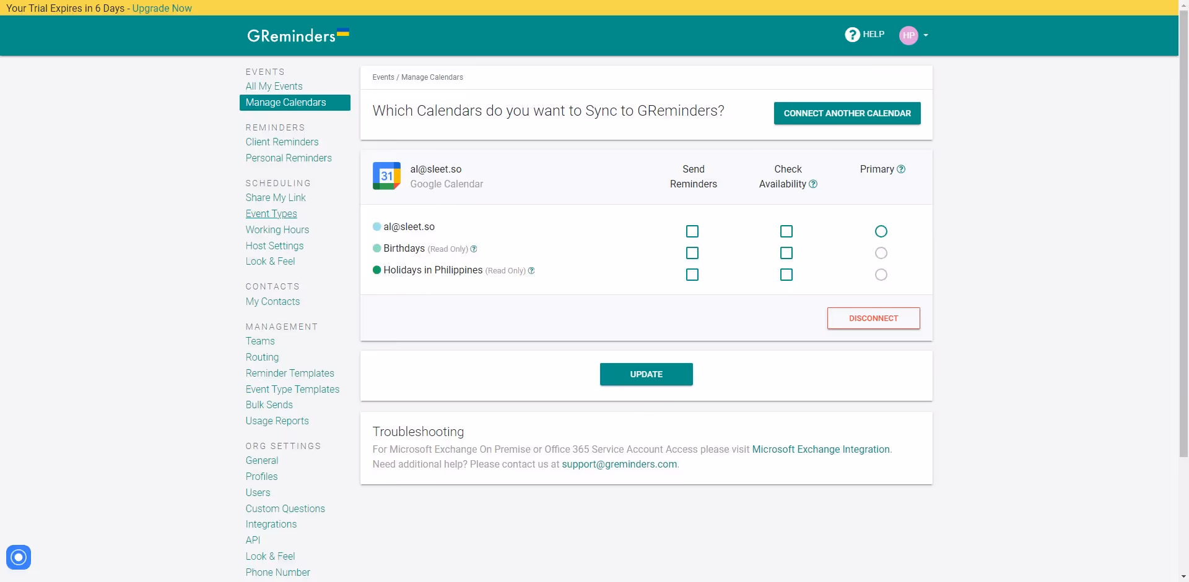
Task: Open the Upgrade Now link
Action: [x=162, y=8]
